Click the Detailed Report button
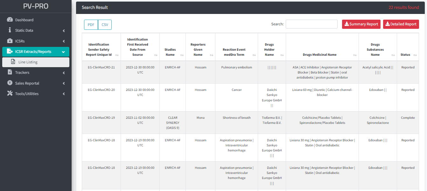The height and width of the screenshot is (191, 427). pos(401,24)
